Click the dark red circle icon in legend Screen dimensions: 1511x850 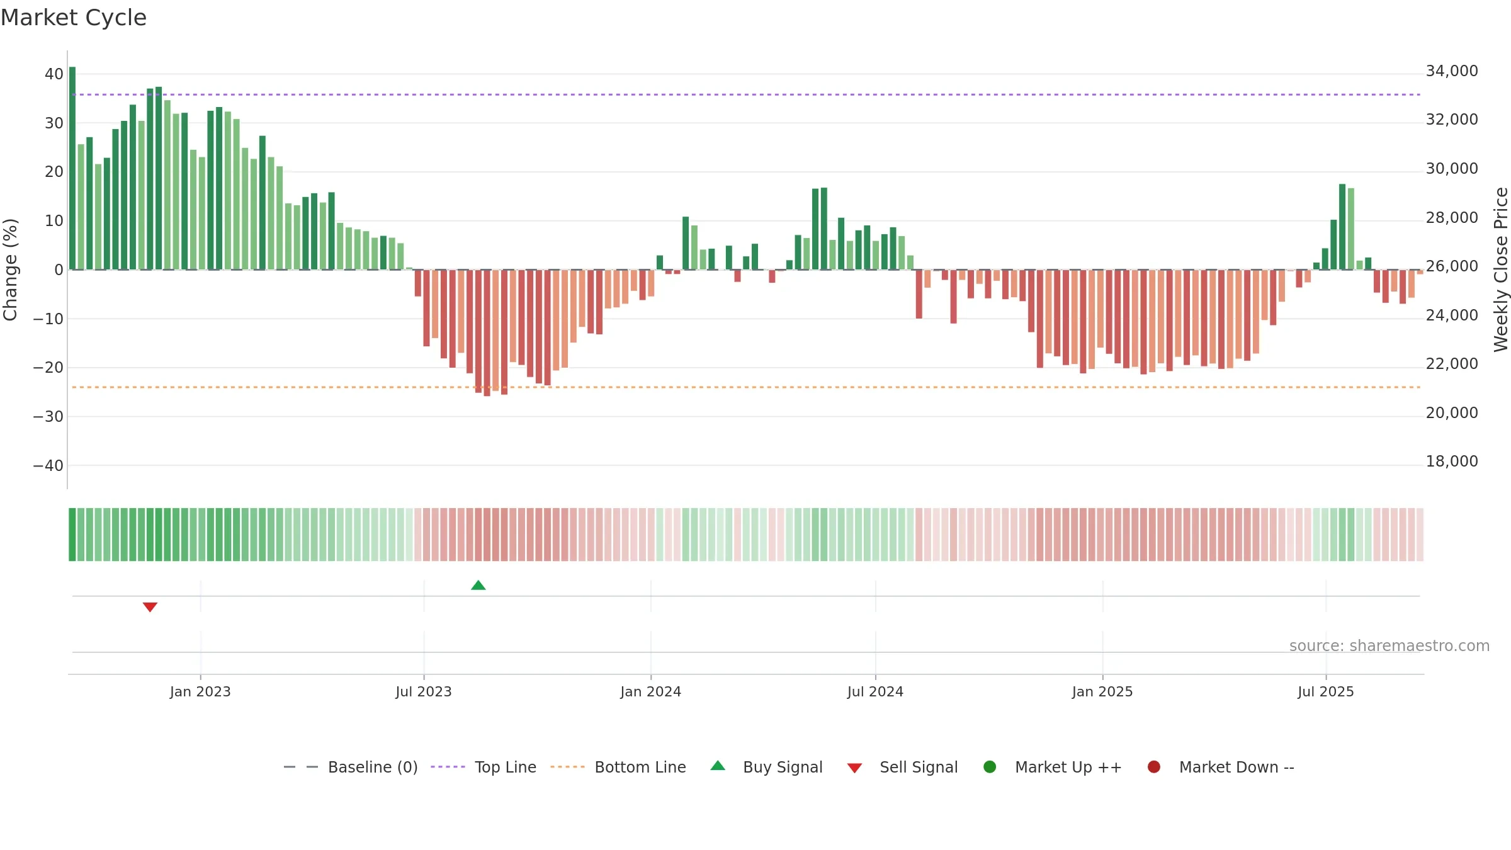[x=1154, y=767]
